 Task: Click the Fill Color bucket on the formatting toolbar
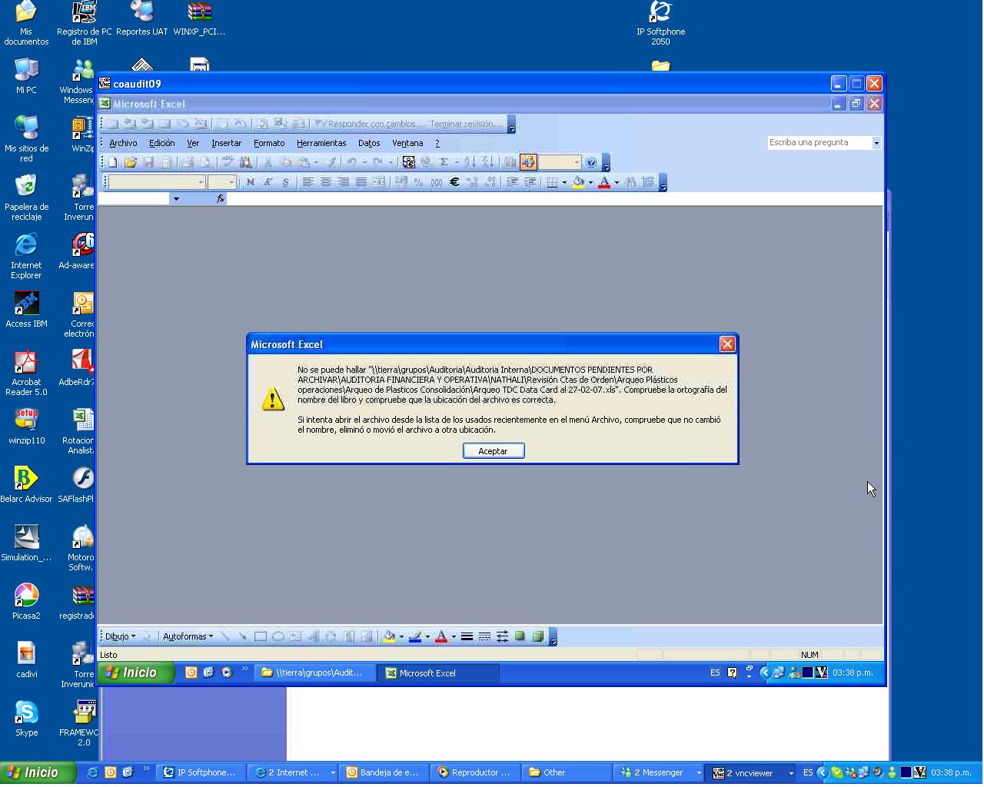(579, 182)
